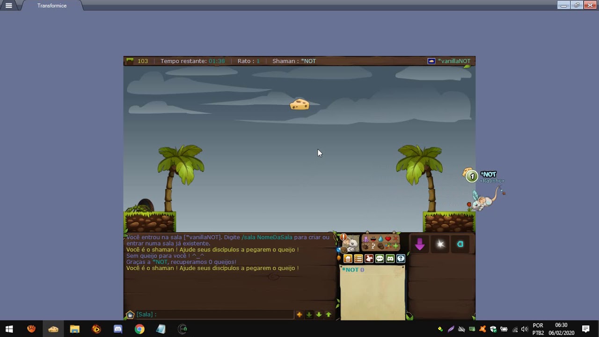This screenshot has height=337, width=599.
Task: Click the *NOT 0 scoreboard entry
Action: 353,270
